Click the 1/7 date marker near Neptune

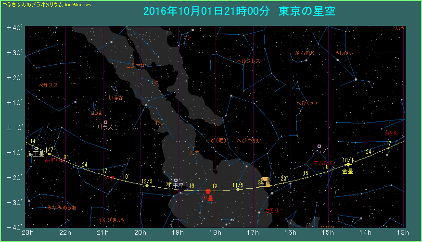[x=49, y=154]
